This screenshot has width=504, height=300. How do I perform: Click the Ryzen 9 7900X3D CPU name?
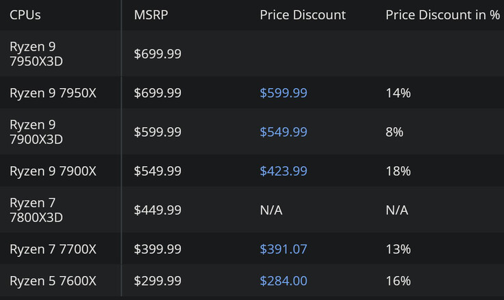pyautogui.click(x=36, y=132)
